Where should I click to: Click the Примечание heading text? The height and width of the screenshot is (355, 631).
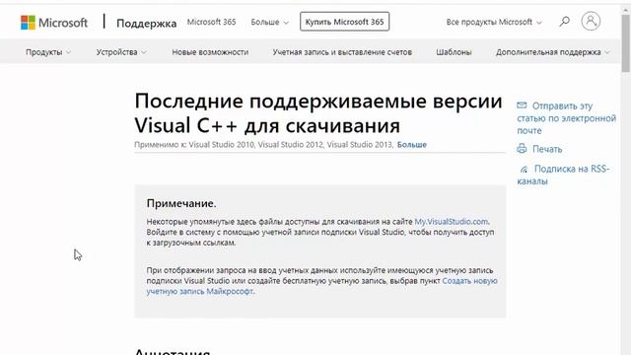tap(181, 203)
